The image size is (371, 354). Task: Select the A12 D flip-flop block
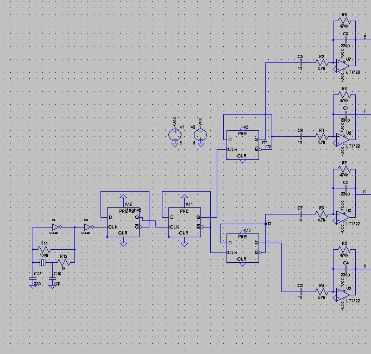[123, 222]
